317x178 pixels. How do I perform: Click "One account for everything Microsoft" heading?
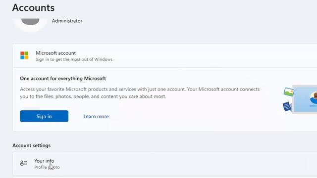[63, 79]
